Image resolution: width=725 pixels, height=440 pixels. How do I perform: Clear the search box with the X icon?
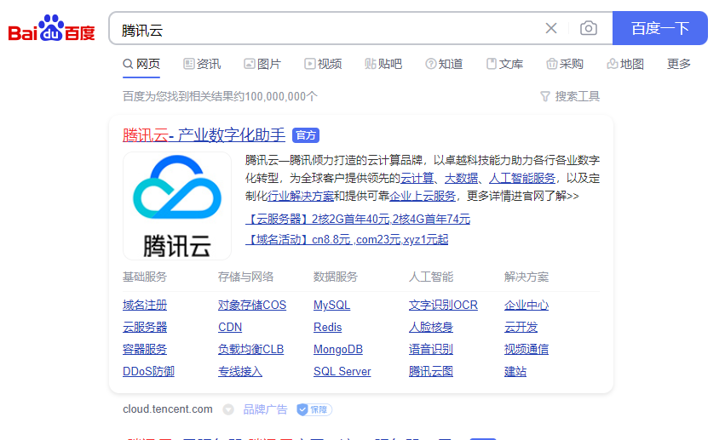click(551, 29)
